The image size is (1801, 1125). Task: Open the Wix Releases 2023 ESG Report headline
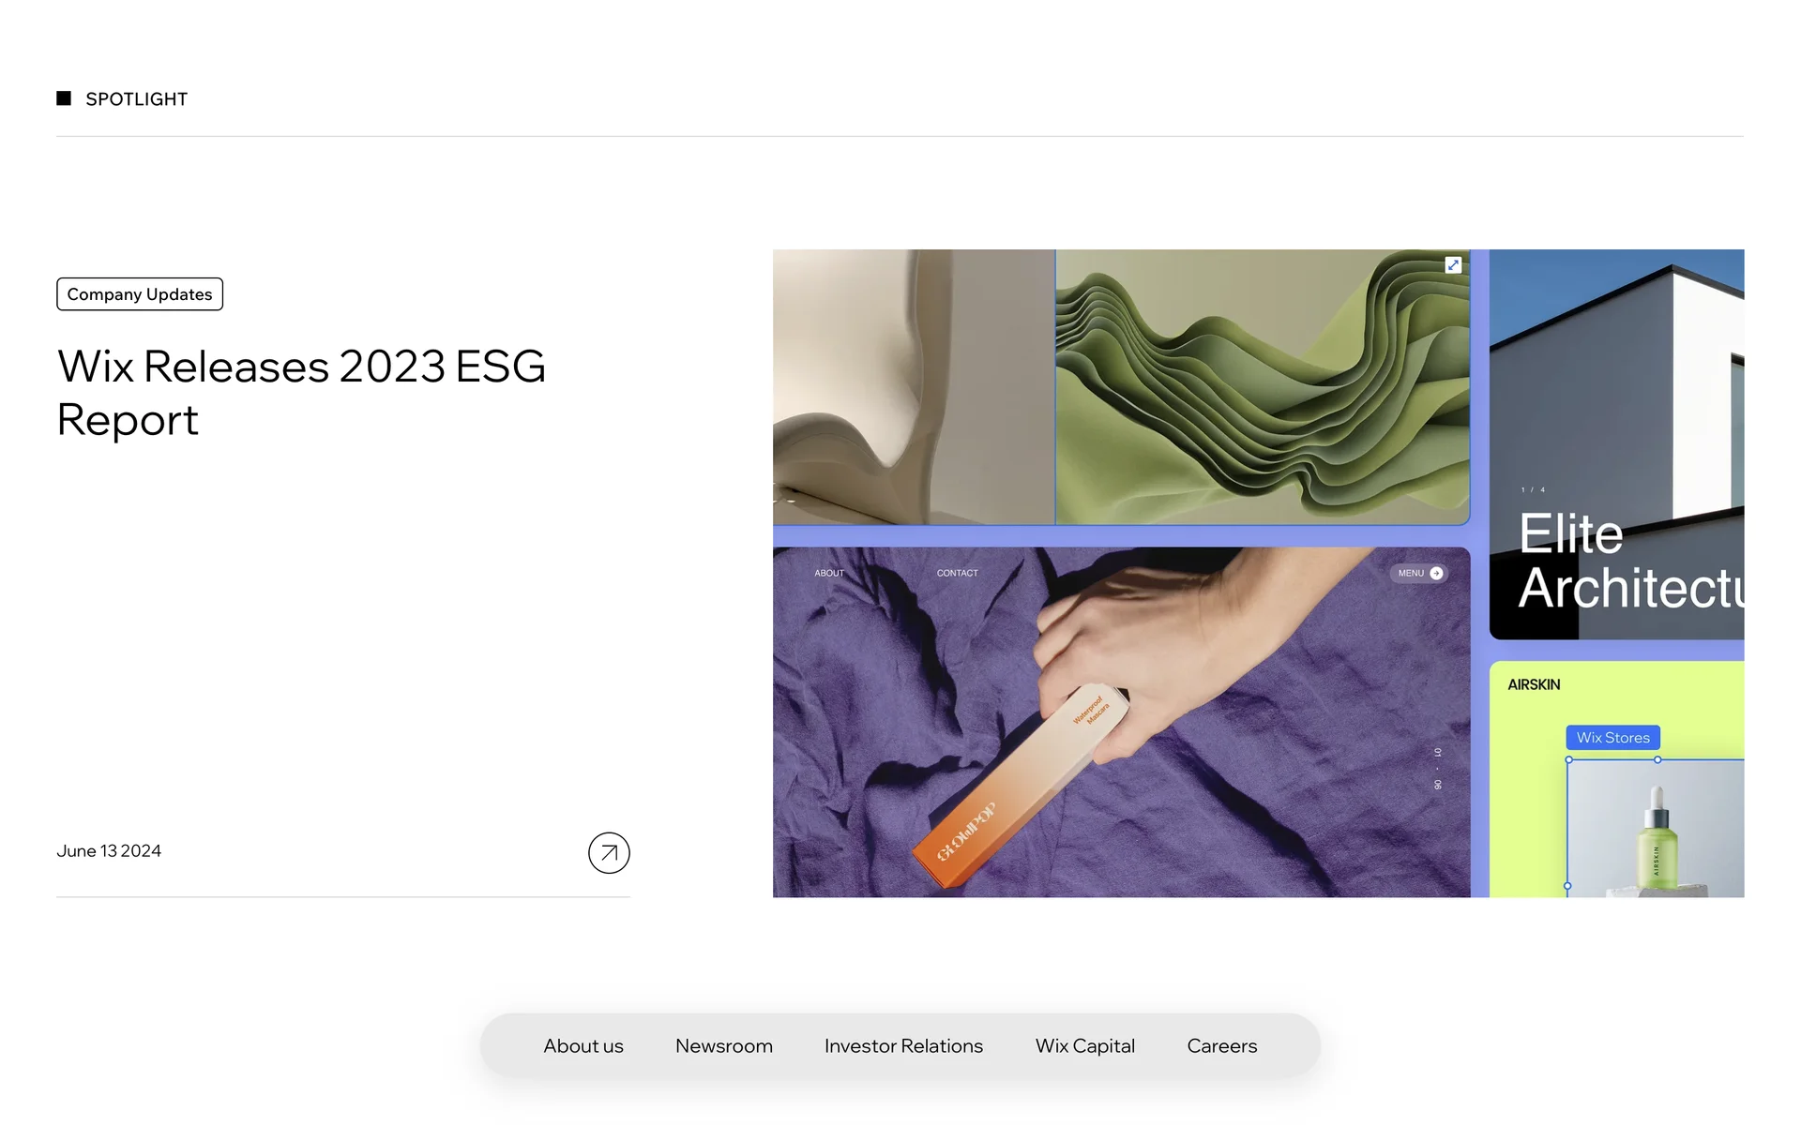(x=301, y=393)
